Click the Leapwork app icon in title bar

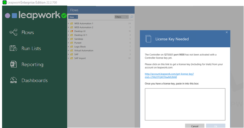tap(5, 2)
